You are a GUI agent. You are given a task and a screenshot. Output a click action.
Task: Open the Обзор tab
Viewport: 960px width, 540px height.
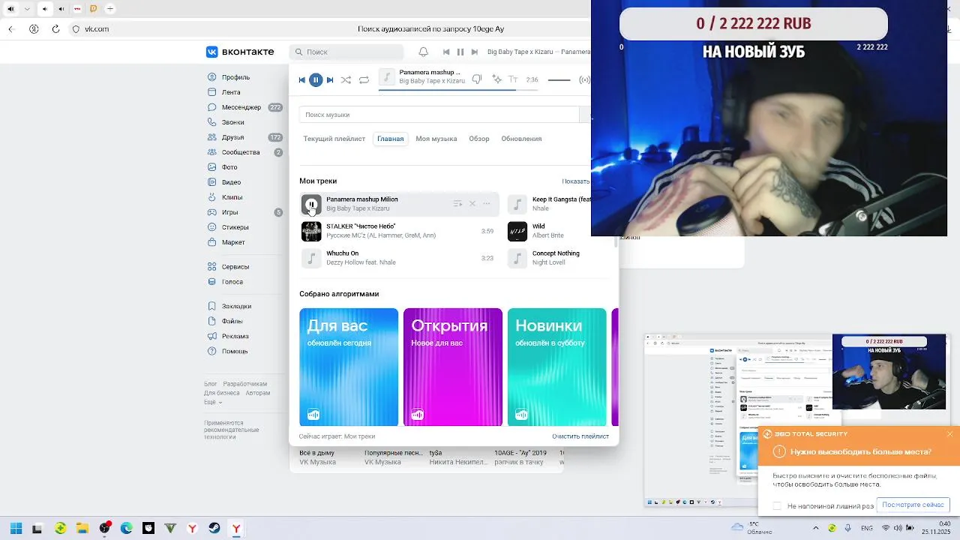tap(479, 139)
